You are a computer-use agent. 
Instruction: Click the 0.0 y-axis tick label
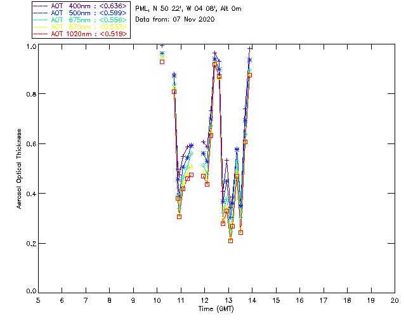(31, 291)
